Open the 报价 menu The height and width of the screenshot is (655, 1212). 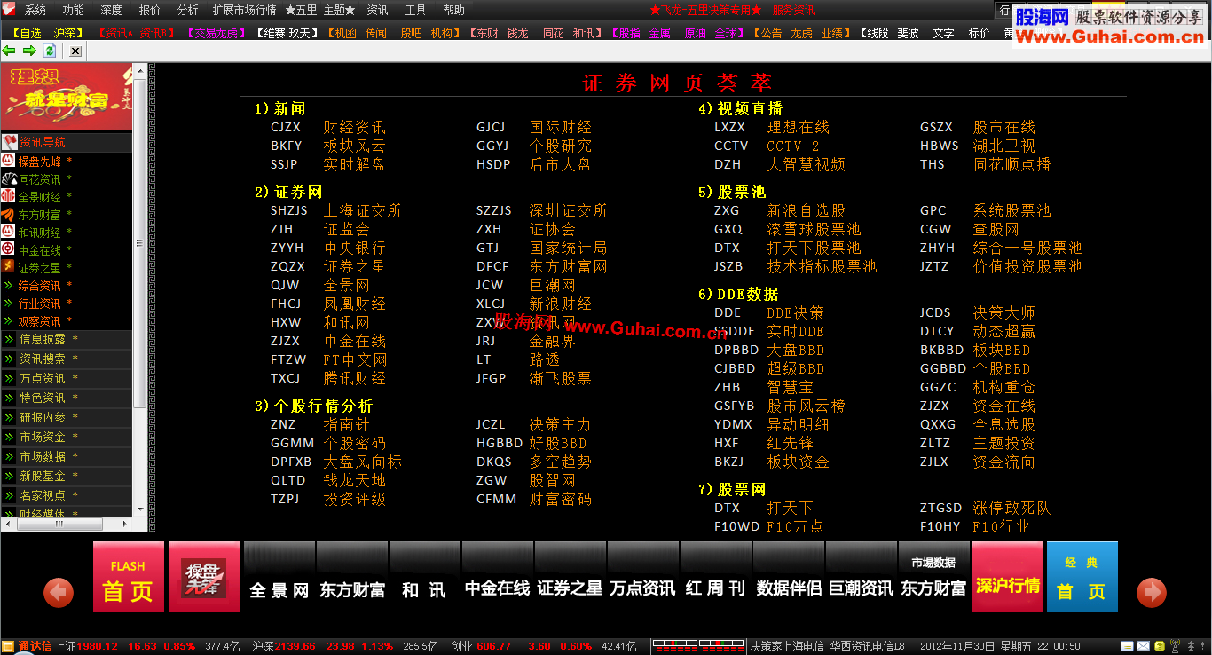click(150, 11)
